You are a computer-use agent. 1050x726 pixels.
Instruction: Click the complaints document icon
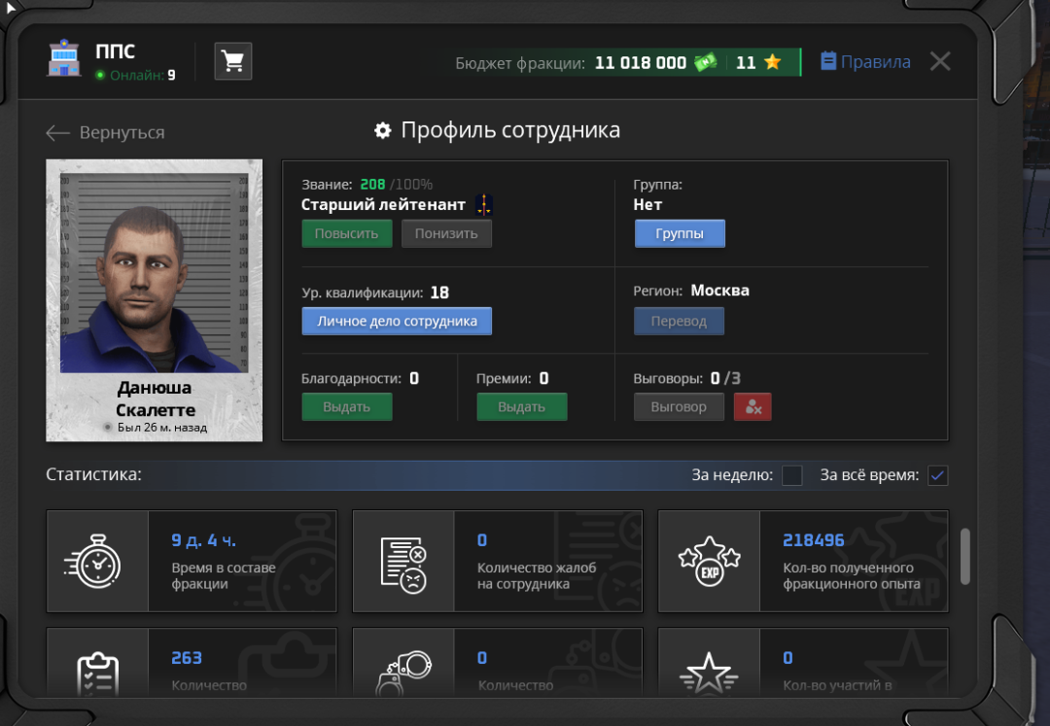click(402, 562)
